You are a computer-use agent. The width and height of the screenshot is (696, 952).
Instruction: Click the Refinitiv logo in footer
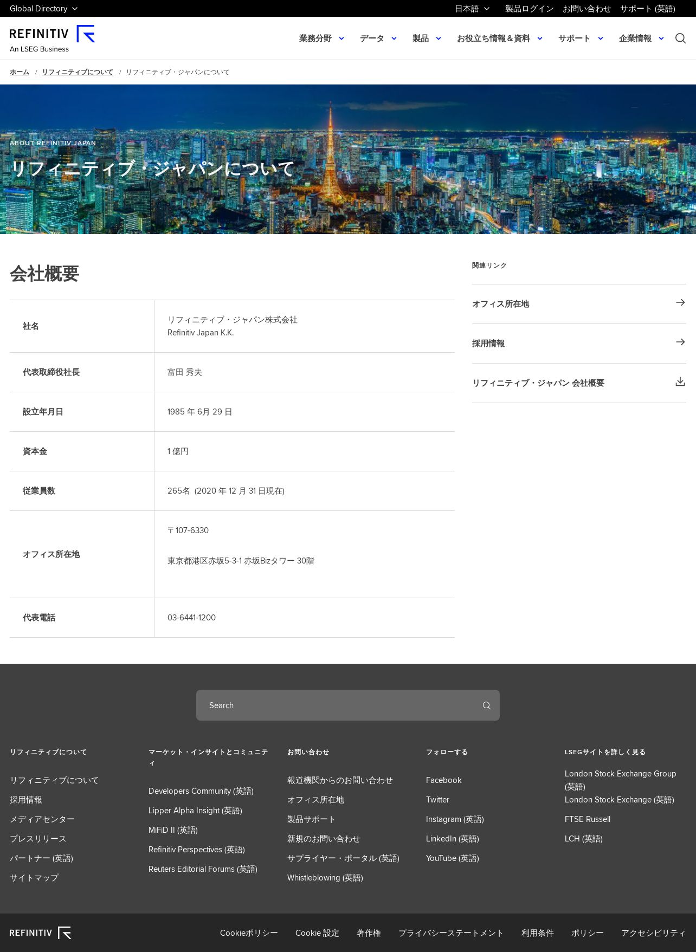pyautogui.click(x=40, y=932)
